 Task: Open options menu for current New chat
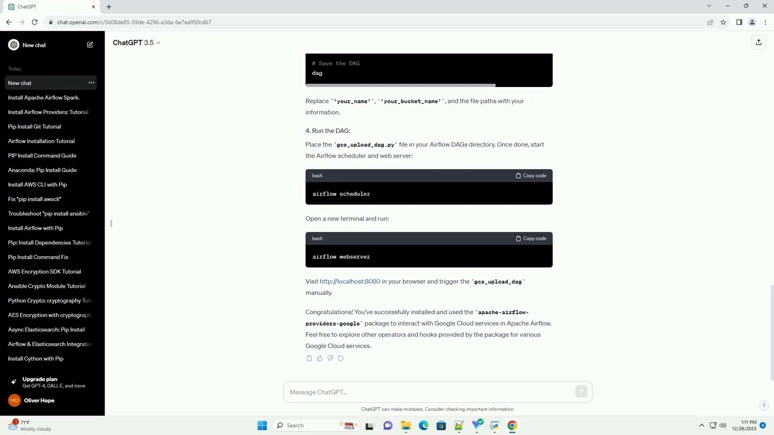(91, 83)
